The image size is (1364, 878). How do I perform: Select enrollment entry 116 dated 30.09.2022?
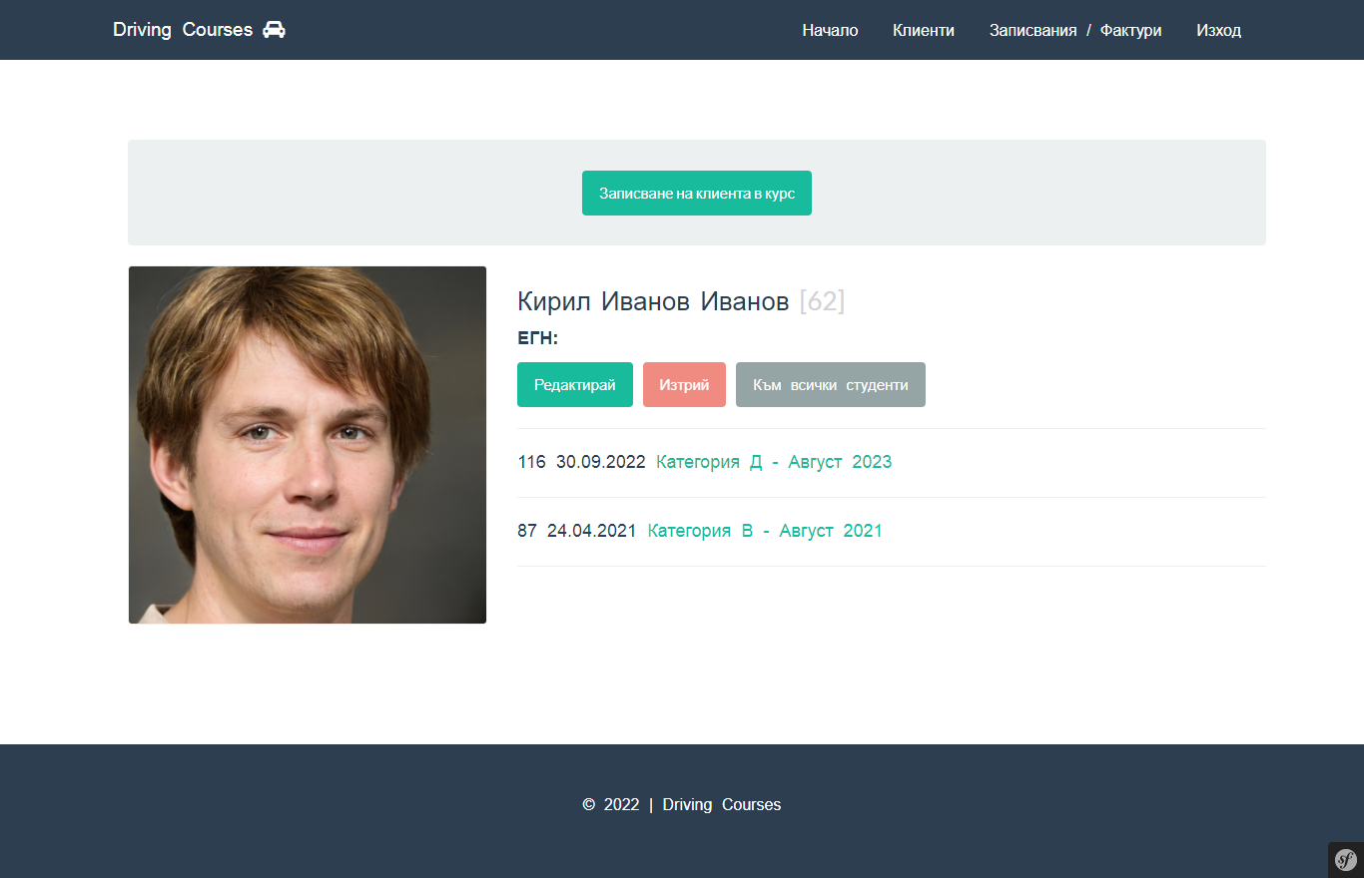pyautogui.click(x=581, y=462)
